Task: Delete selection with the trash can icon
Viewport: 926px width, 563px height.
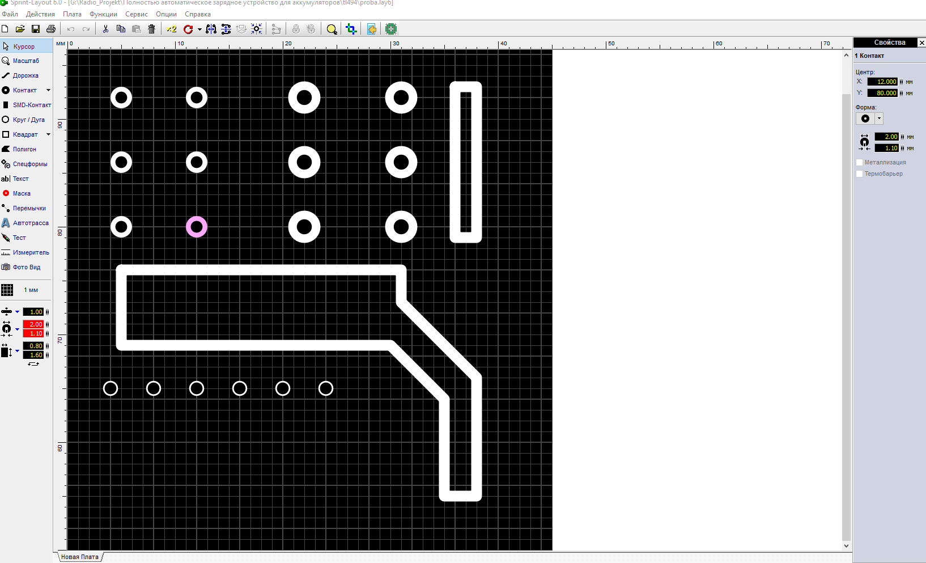Action: click(151, 29)
